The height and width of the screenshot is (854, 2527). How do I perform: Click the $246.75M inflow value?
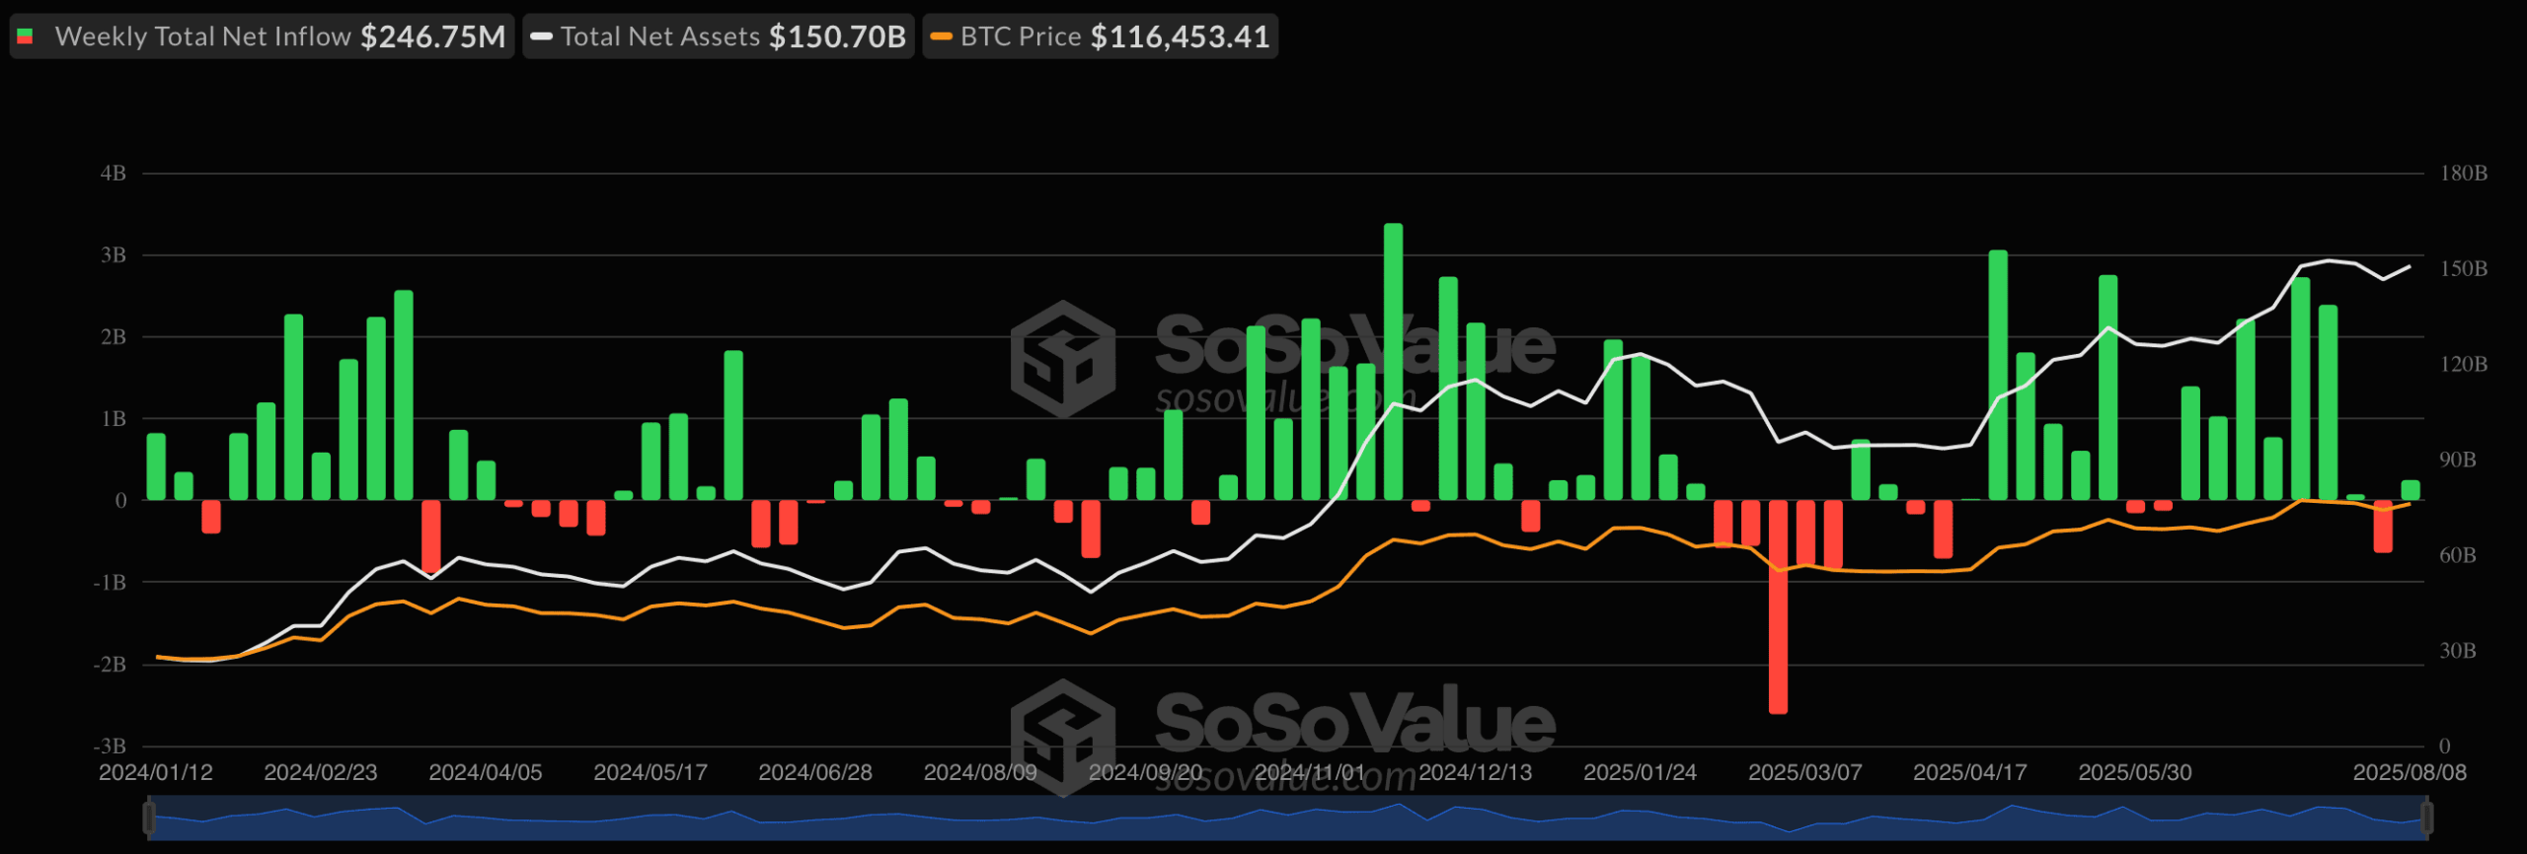(x=432, y=36)
